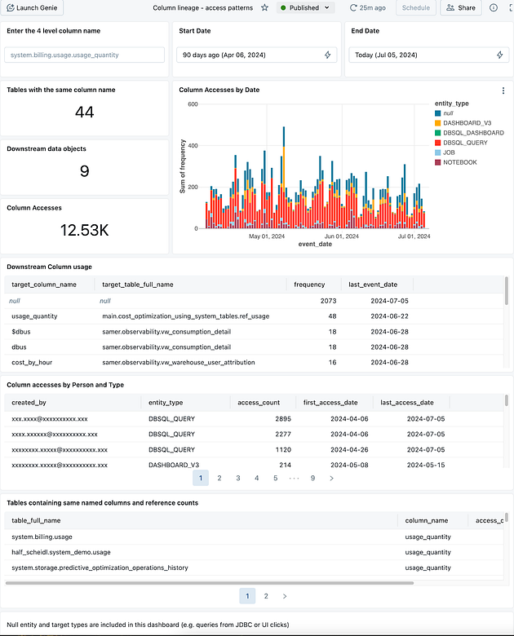
Task: Select the predictive_optimization_operations_history row
Action: [254, 568]
